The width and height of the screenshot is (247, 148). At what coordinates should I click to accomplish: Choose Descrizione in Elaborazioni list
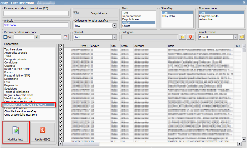pos(11,79)
